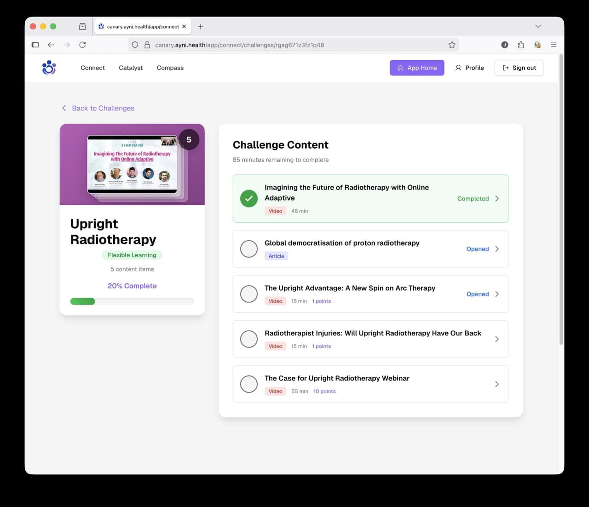Viewport: 589px width, 507px height.
Task: Select the completion circle for the Webinar item
Action: 248,384
